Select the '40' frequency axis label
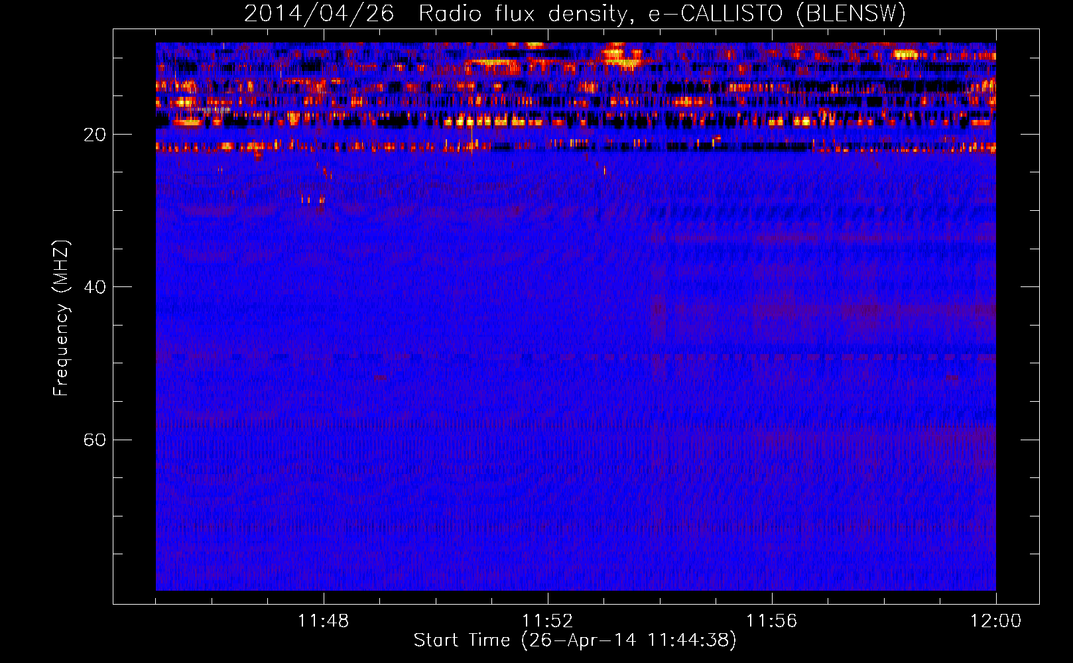Image resolution: width=1073 pixels, height=663 pixels. (95, 288)
